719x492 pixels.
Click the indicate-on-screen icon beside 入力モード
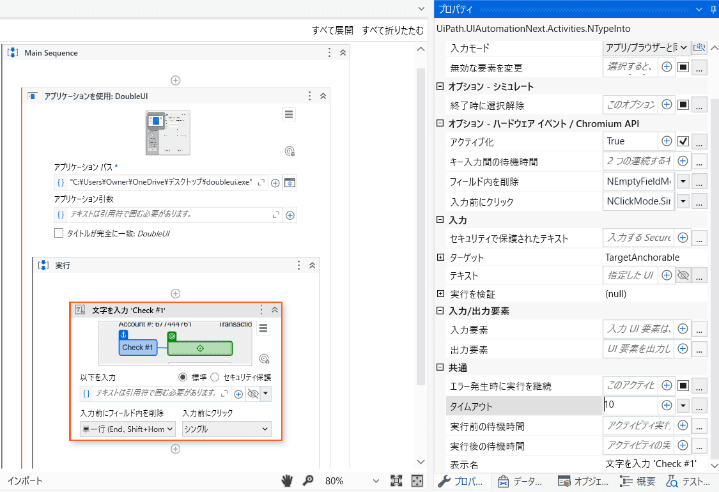click(699, 47)
